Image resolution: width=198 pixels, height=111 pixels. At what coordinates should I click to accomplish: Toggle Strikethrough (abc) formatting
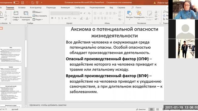(x=66, y=18)
